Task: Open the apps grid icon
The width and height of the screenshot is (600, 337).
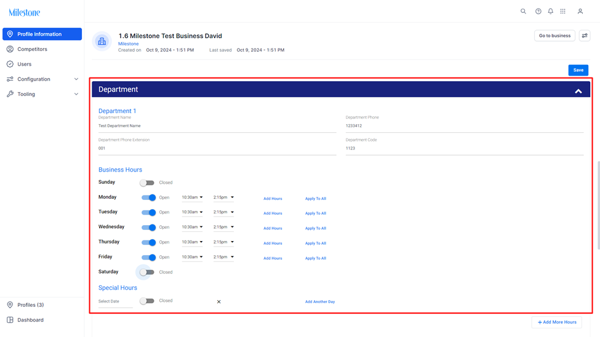Action: [x=562, y=11]
